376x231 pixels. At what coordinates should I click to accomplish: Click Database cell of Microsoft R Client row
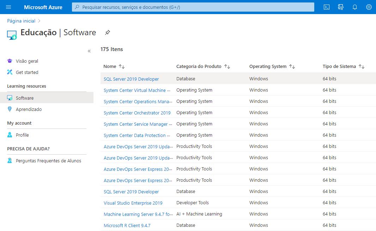pos(186,225)
